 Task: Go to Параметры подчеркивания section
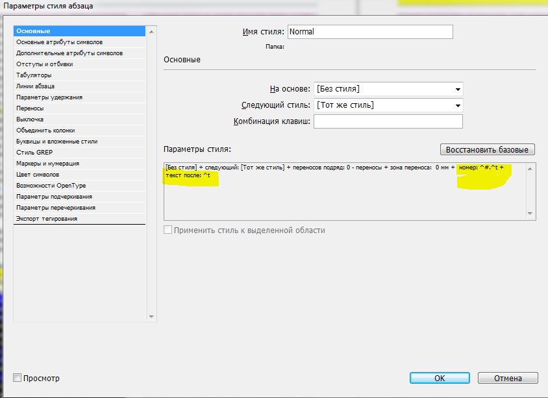[x=79, y=196]
